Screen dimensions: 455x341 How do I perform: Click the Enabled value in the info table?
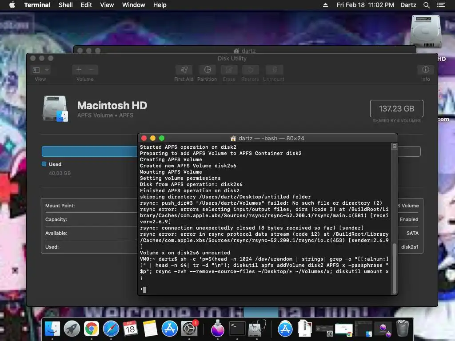click(x=409, y=219)
